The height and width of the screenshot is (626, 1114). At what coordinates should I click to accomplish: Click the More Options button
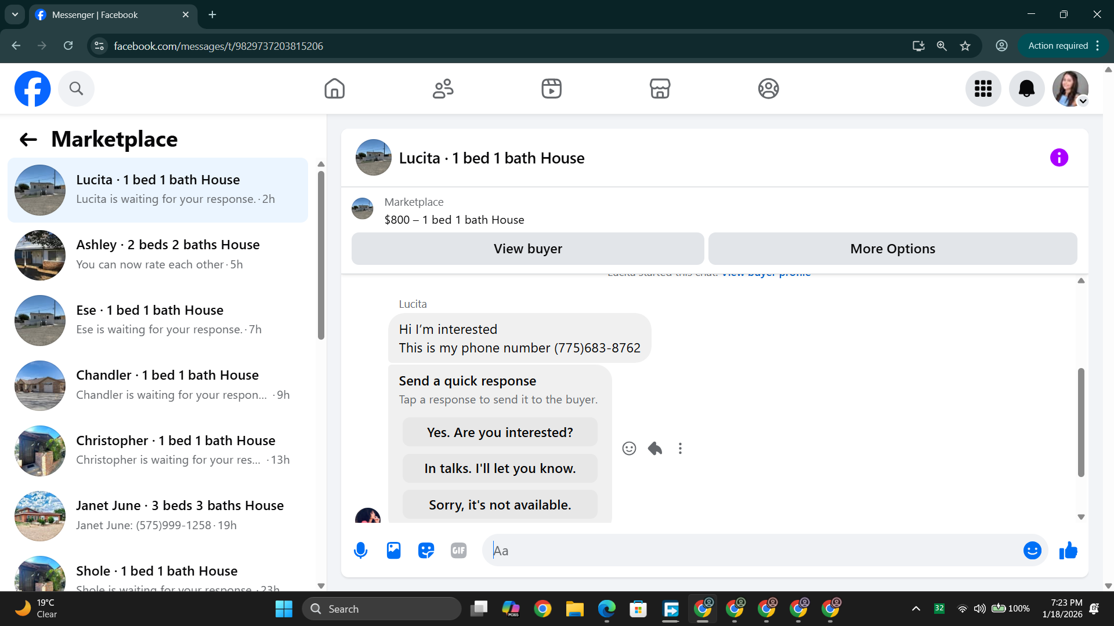pos(892,249)
